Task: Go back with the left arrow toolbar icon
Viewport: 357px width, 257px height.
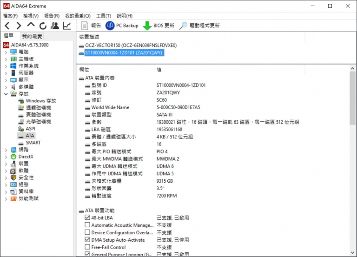Action: pyautogui.click(x=7, y=26)
